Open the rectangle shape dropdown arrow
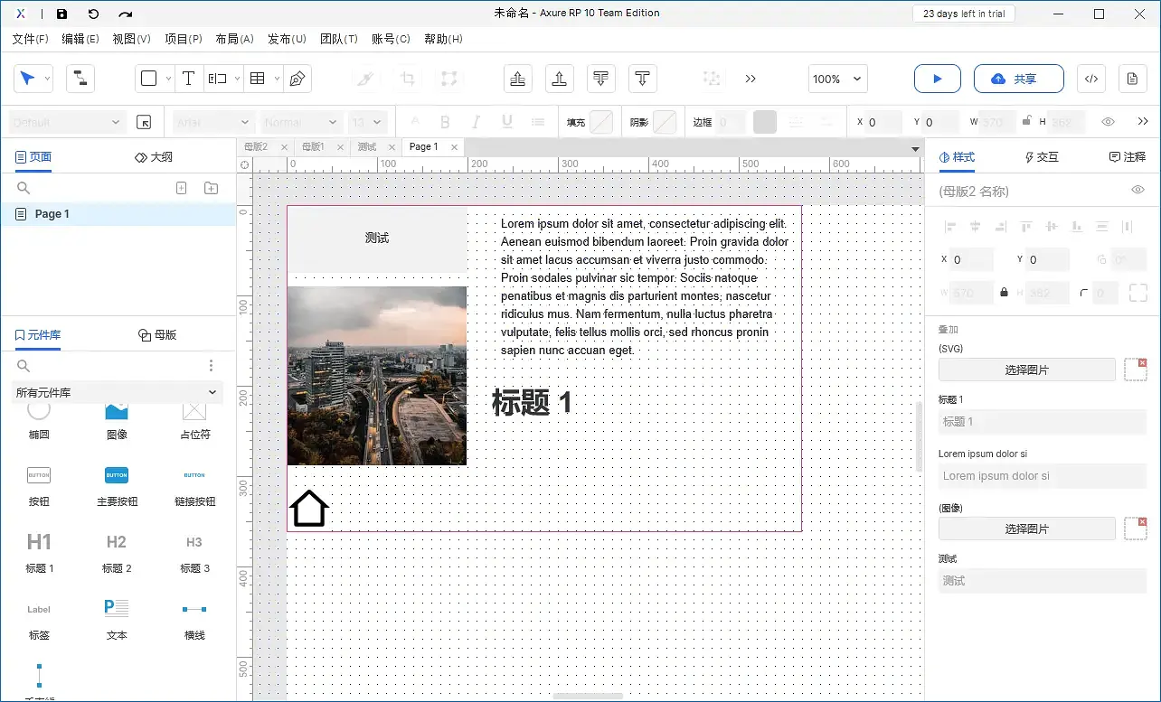This screenshot has width=1161, height=702. coord(168,79)
